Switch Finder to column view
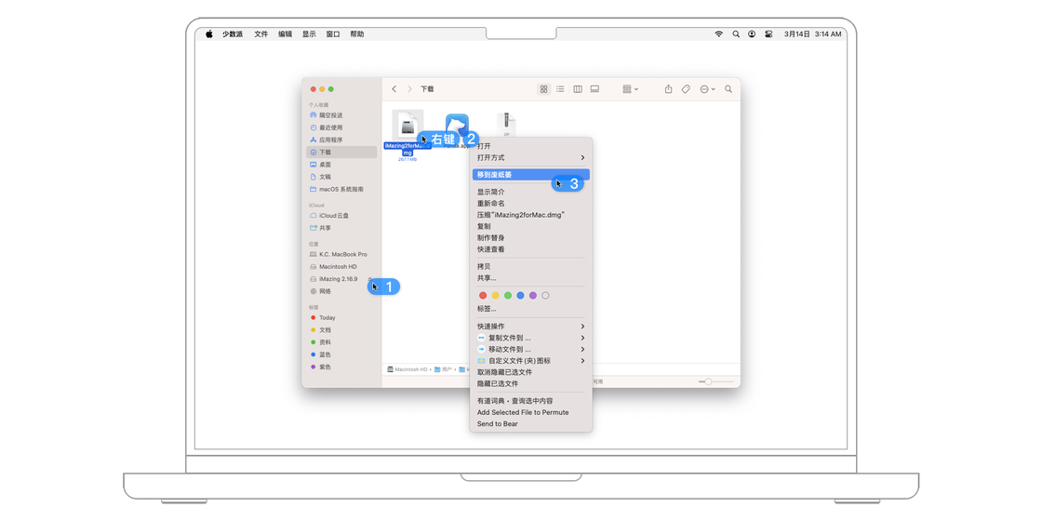 [578, 89]
